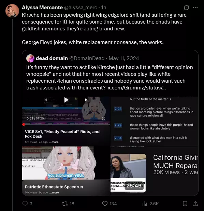Jump to the 2:29 transcript timestamp

(x=118, y=125)
